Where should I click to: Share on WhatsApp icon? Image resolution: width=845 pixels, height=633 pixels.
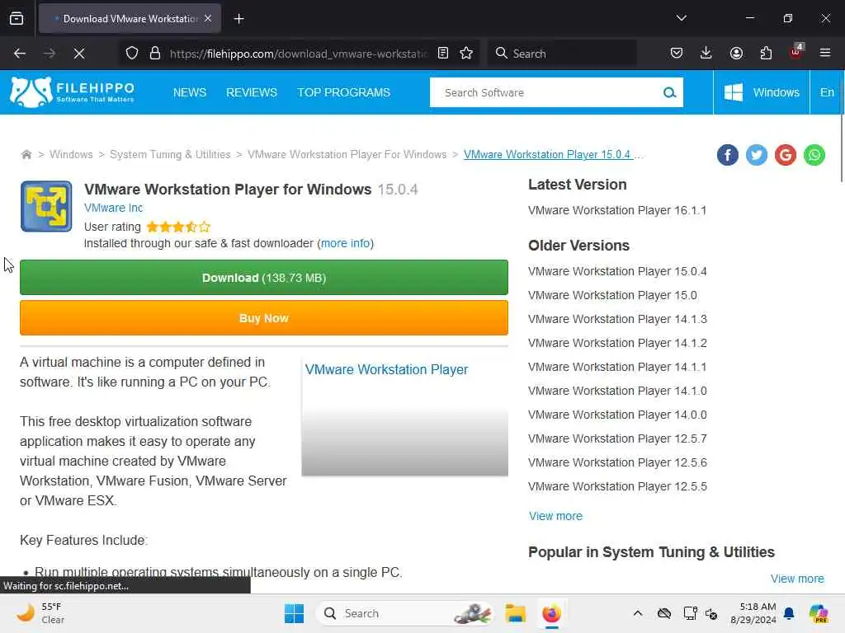pos(814,155)
